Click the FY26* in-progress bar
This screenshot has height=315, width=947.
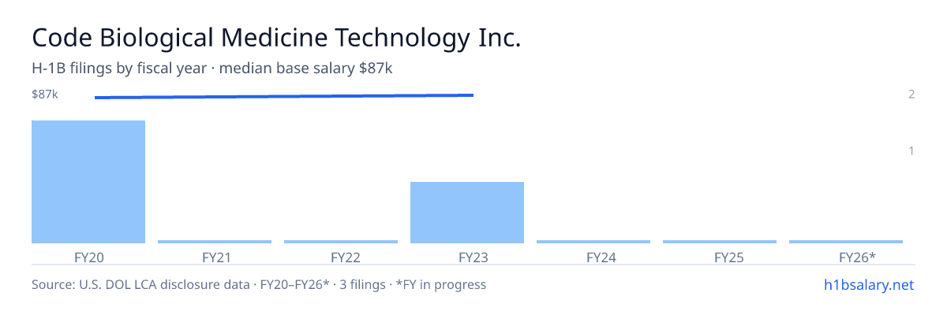tap(846, 242)
